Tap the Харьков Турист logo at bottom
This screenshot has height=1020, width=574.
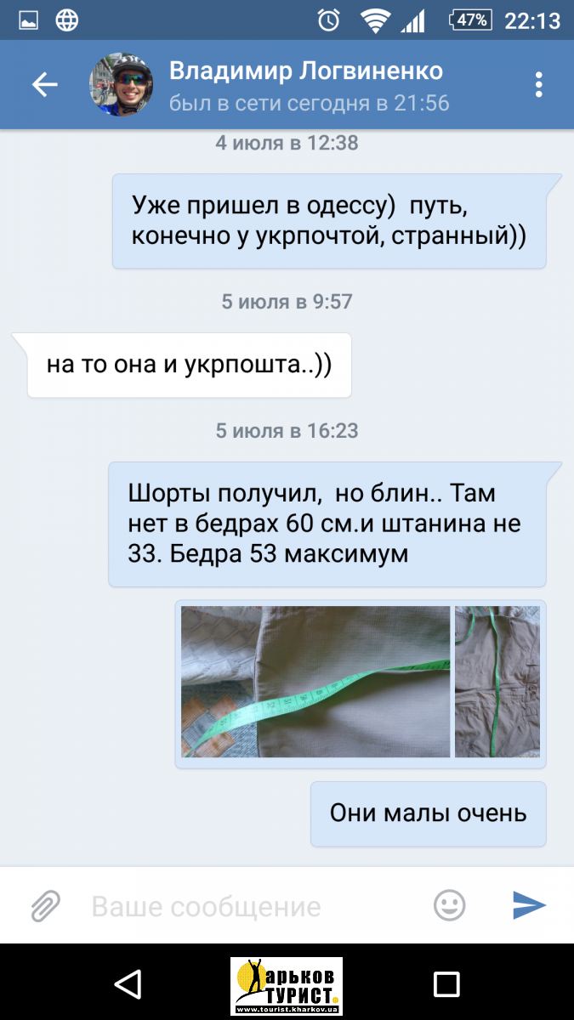[x=287, y=986]
